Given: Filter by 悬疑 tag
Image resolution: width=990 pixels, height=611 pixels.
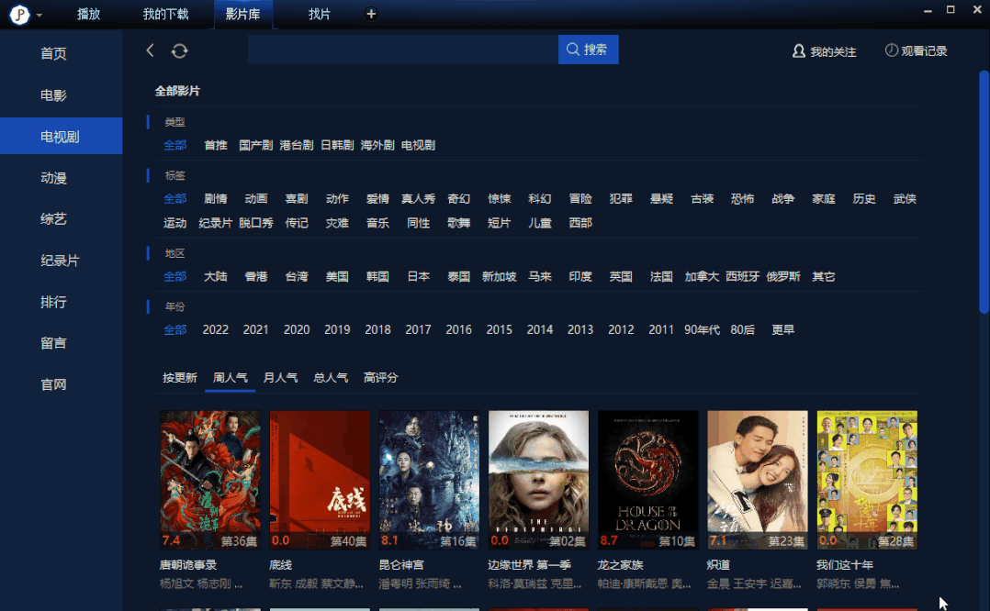Looking at the screenshot, I should click(661, 199).
